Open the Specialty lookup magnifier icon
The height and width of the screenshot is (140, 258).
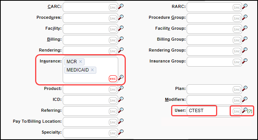pyautogui.click(x=121, y=132)
